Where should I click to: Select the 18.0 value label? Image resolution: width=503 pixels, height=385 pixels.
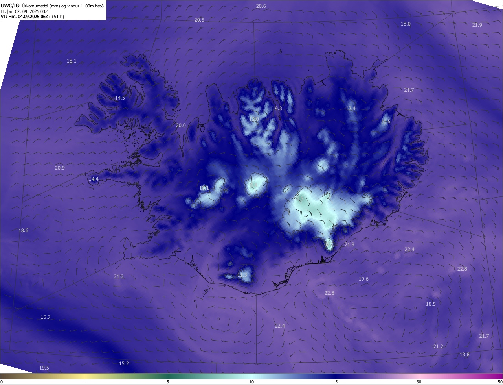tap(406, 24)
